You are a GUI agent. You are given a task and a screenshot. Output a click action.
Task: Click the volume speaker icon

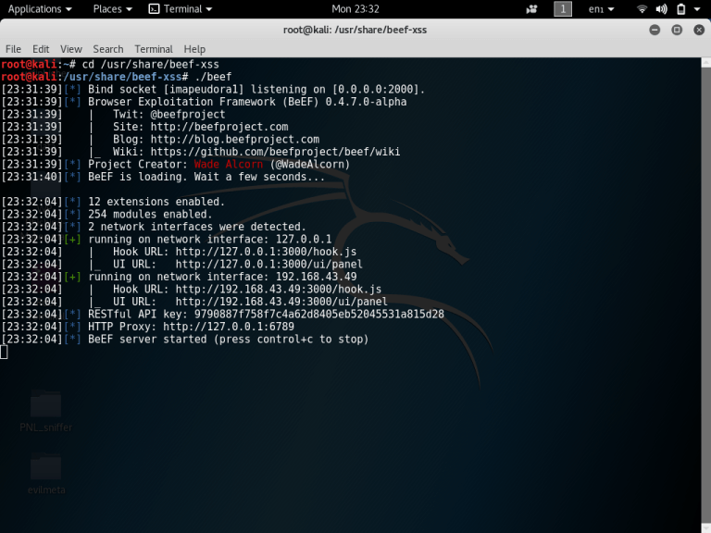click(x=661, y=9)
